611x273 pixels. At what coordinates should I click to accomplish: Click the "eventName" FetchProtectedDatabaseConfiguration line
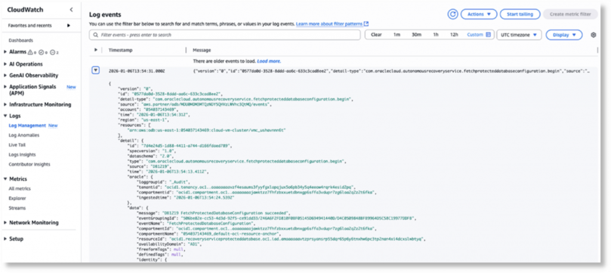pyautogui.click(x=195, y=224)
